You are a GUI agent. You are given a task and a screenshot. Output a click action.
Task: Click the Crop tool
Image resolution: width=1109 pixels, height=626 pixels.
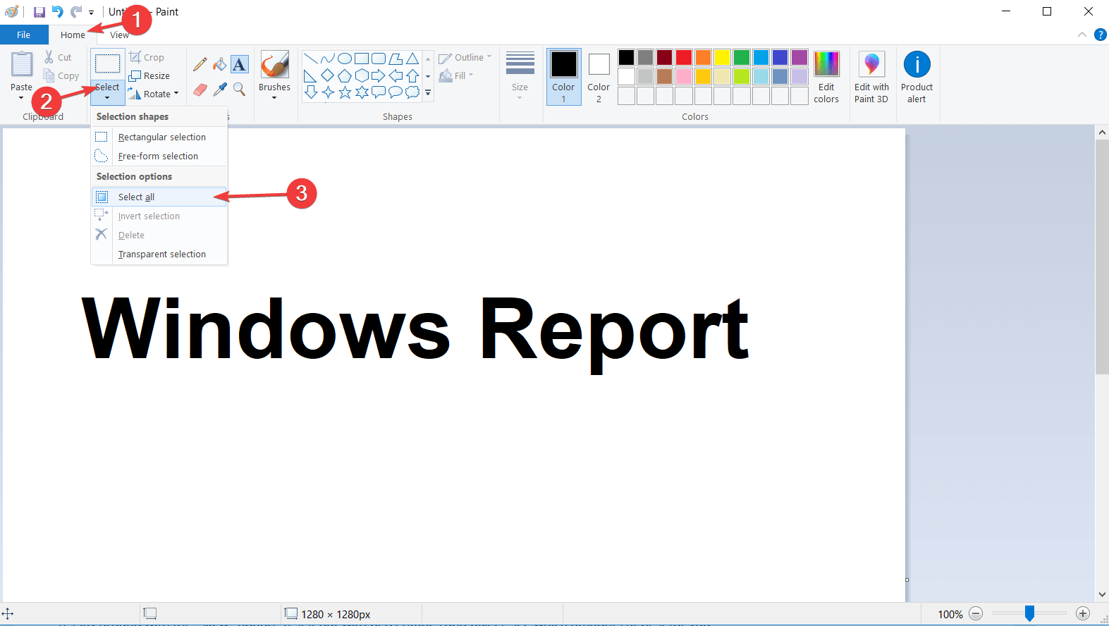(x=147, y=57)
